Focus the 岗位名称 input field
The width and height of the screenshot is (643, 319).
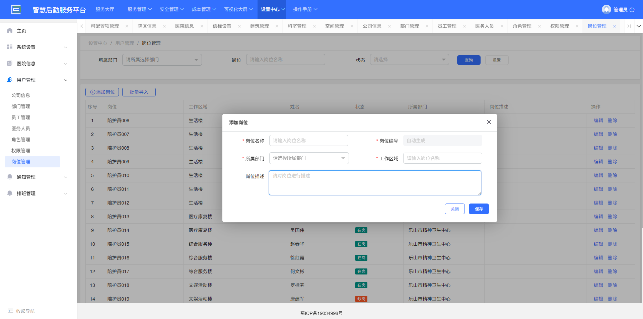pos(309,141)
